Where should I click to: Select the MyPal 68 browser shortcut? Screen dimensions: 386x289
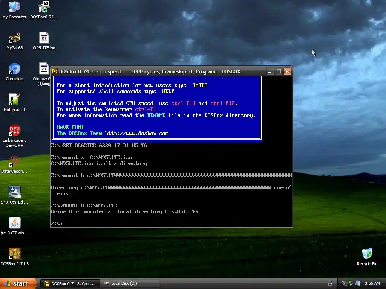pos(14,41)
